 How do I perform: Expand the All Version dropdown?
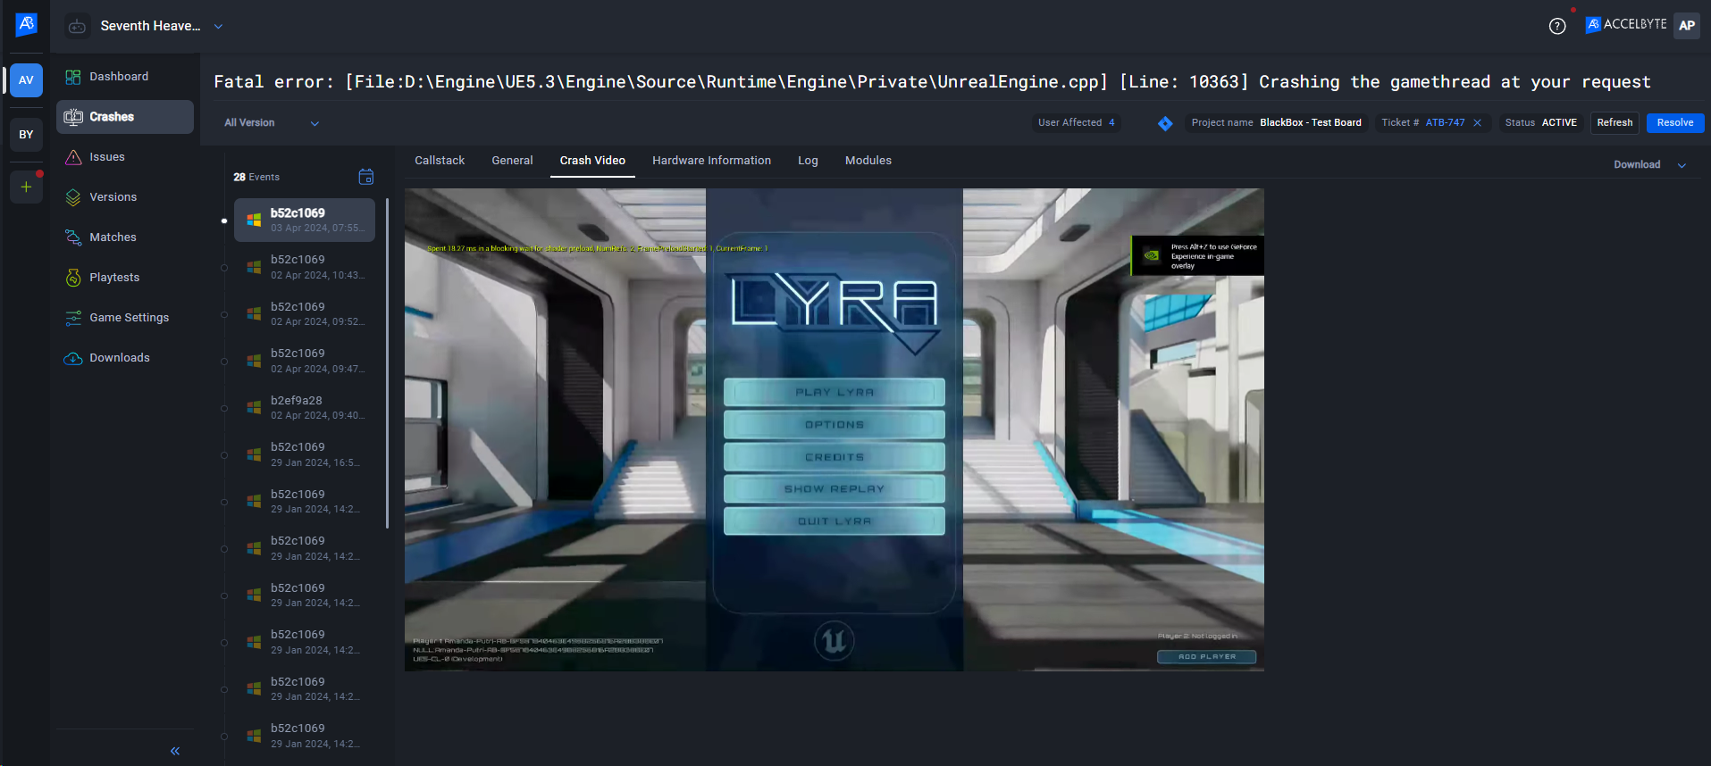(x=272, y=123)
